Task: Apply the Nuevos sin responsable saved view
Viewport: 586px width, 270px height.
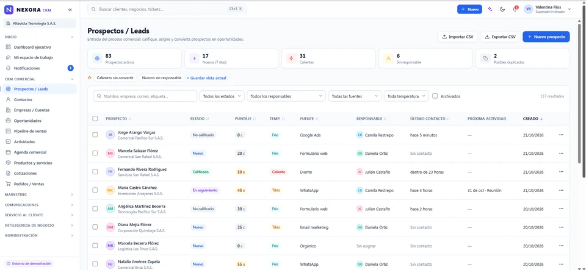Action: pos(162,78)
